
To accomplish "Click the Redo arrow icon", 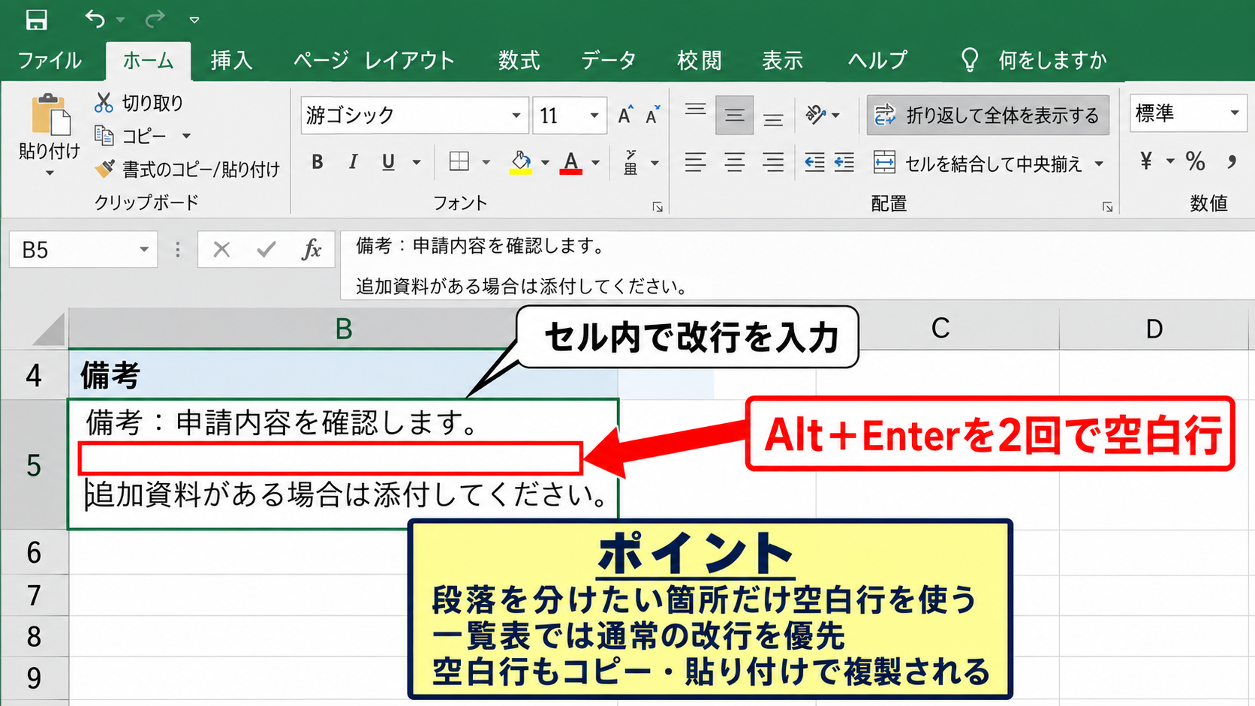I will [x=155, y=19].
